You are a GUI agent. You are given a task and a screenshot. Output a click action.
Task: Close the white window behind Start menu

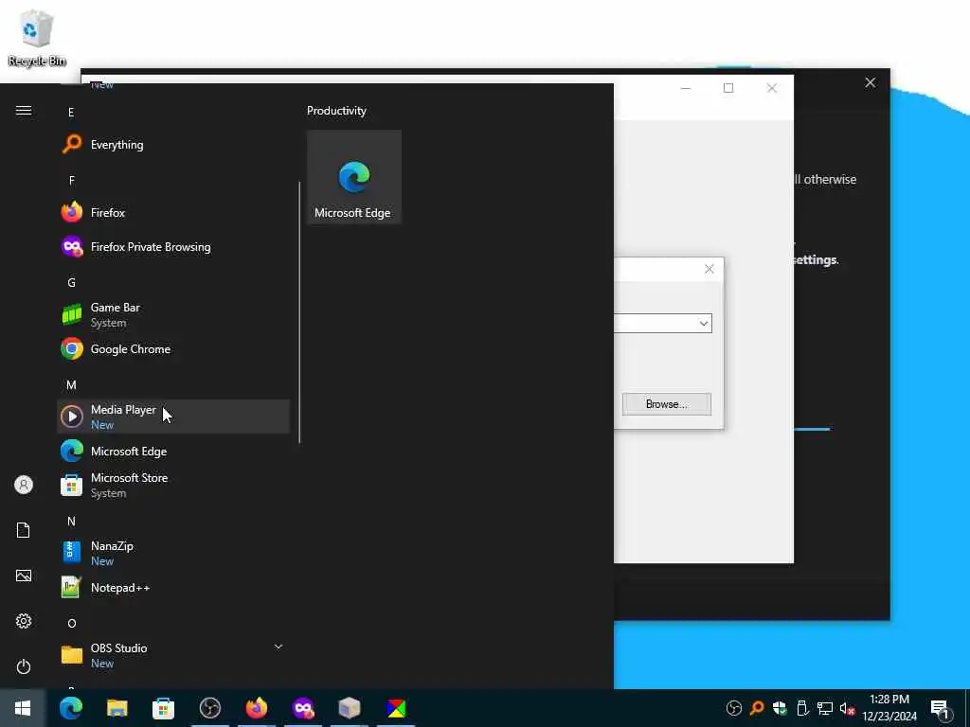(771, 88)
